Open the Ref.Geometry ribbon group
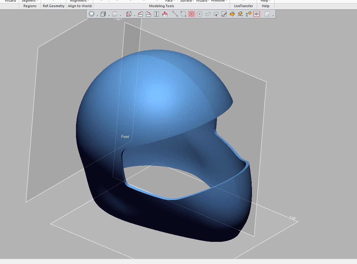 click(53, 6)
